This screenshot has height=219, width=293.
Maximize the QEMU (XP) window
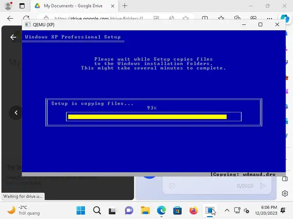(x=260, y=24)
